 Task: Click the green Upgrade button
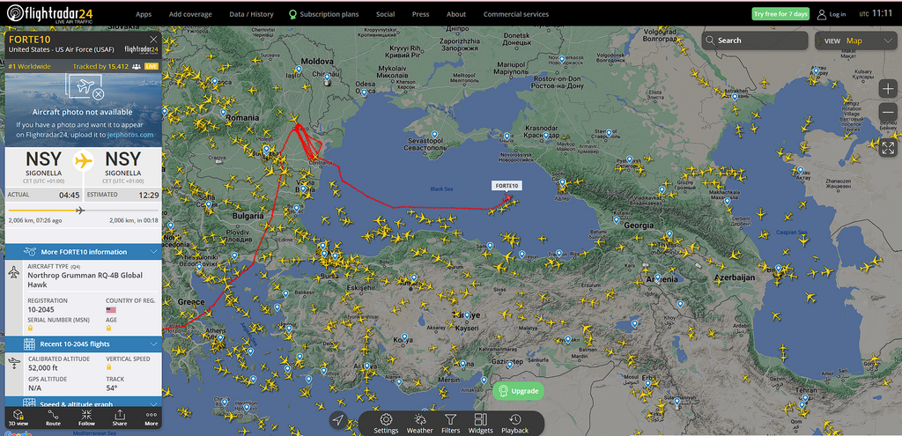[518, 391]
